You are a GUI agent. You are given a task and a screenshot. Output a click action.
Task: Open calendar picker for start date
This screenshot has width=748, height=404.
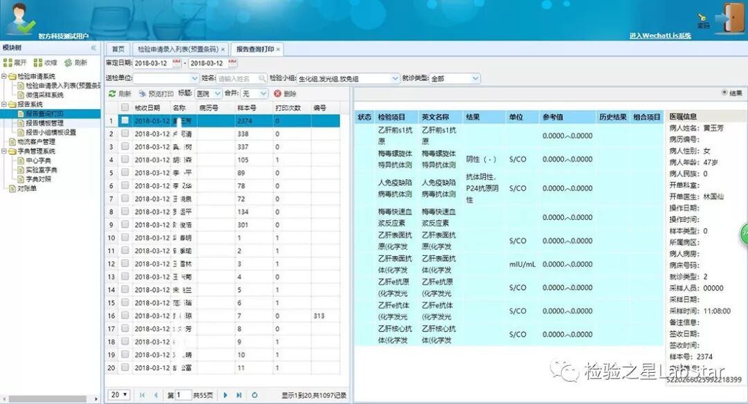[177, 63]
